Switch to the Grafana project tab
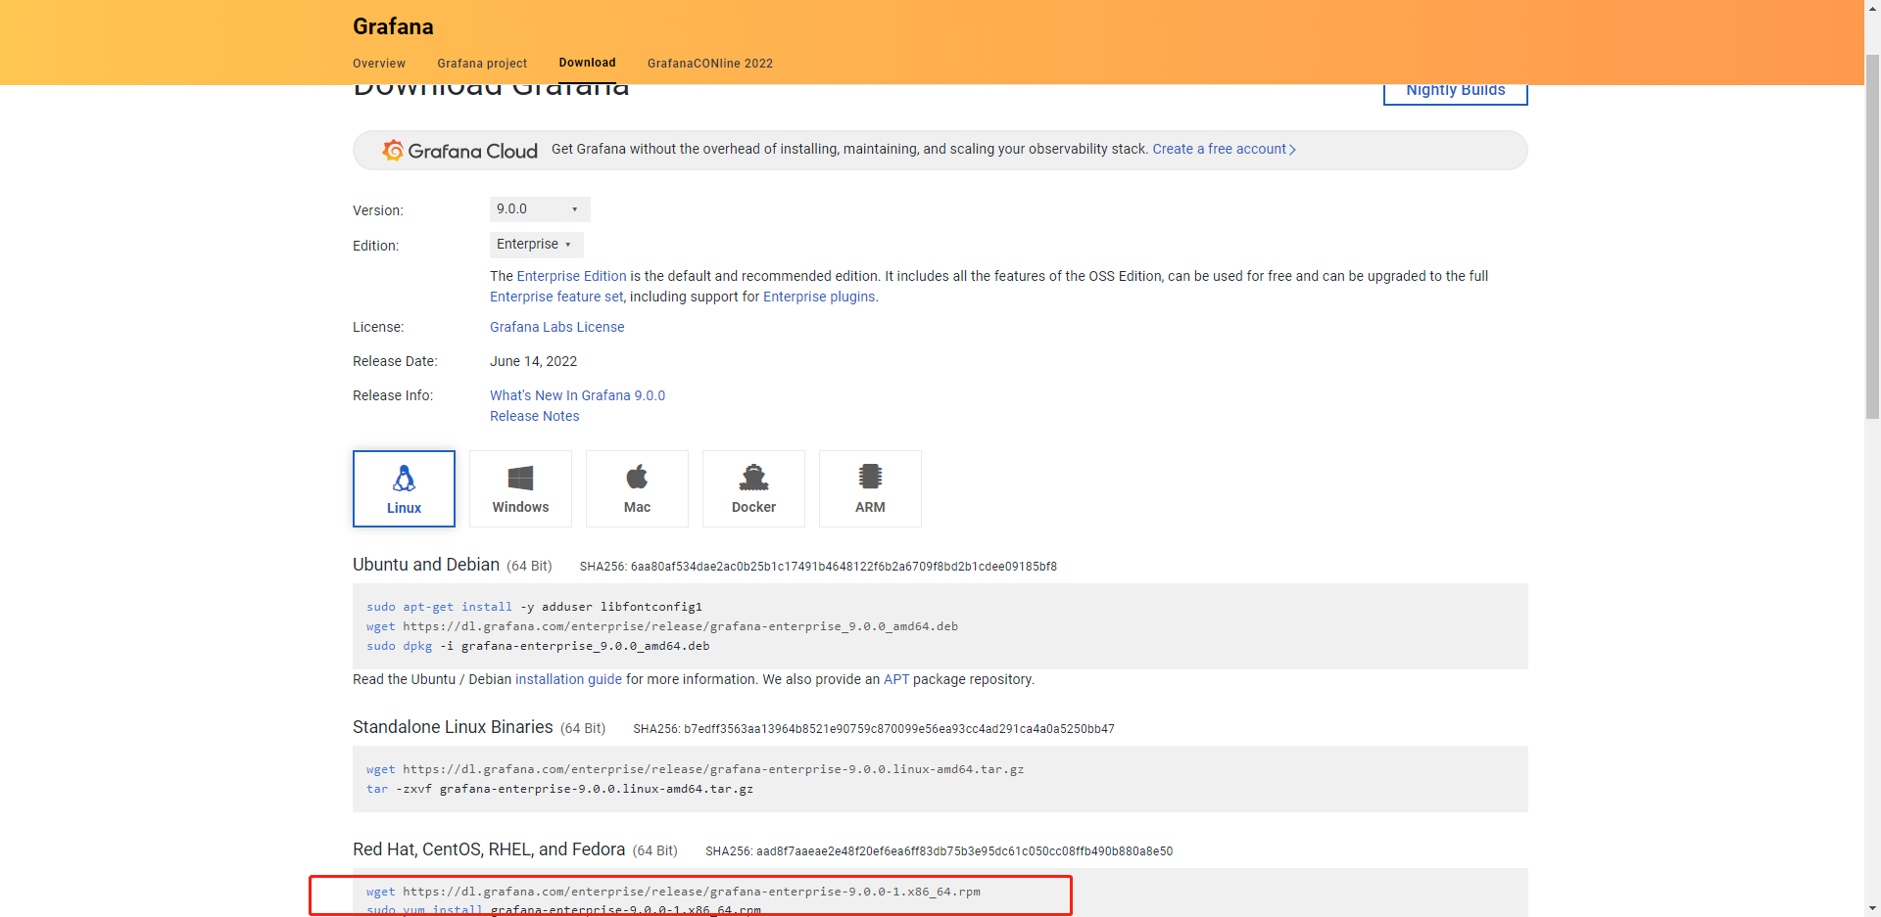 coord(482,64)
